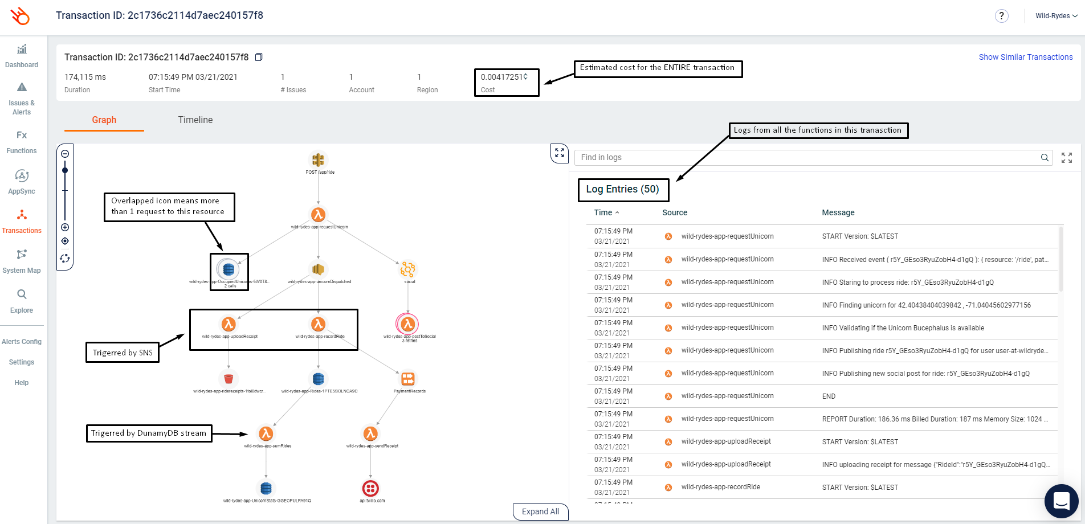Open Explore search in sidebar
The image size is (1085, 524).
[22, 301]
